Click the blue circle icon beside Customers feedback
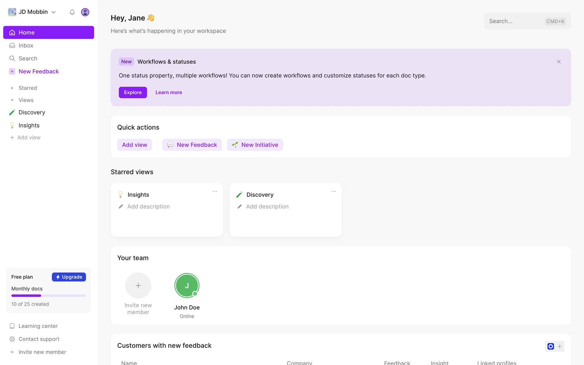Viewport: 584px width, 365px height. click(551, 346)
